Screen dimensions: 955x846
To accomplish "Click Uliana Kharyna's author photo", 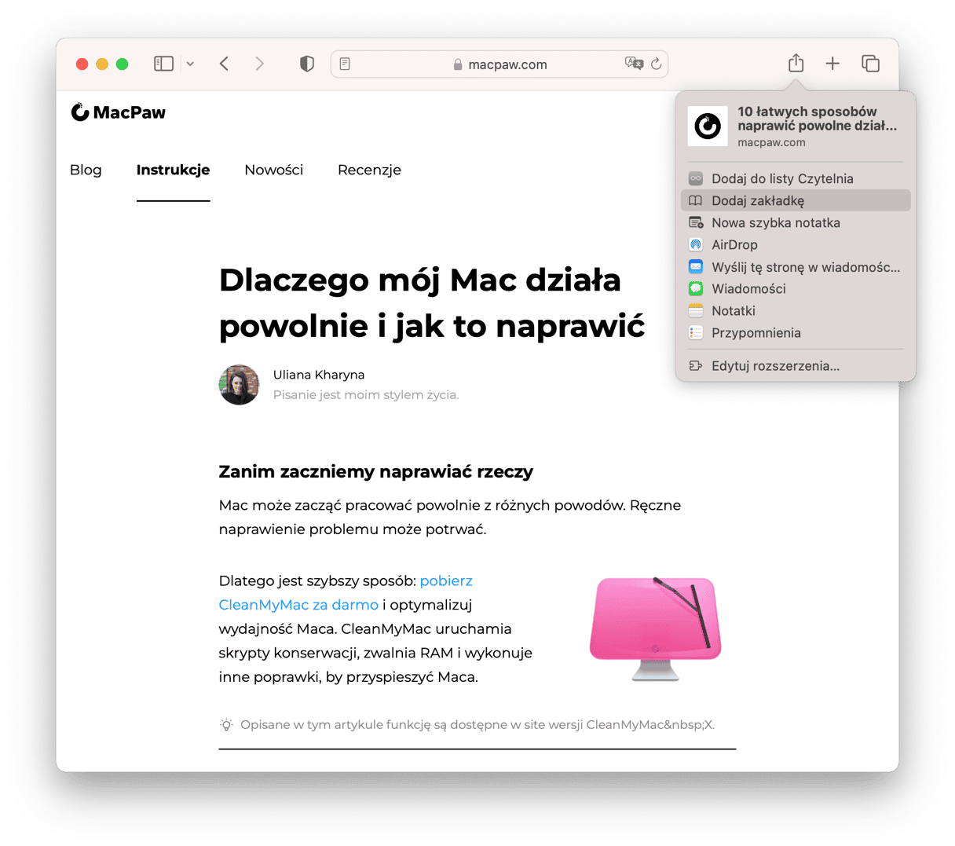I will (239, 385).
